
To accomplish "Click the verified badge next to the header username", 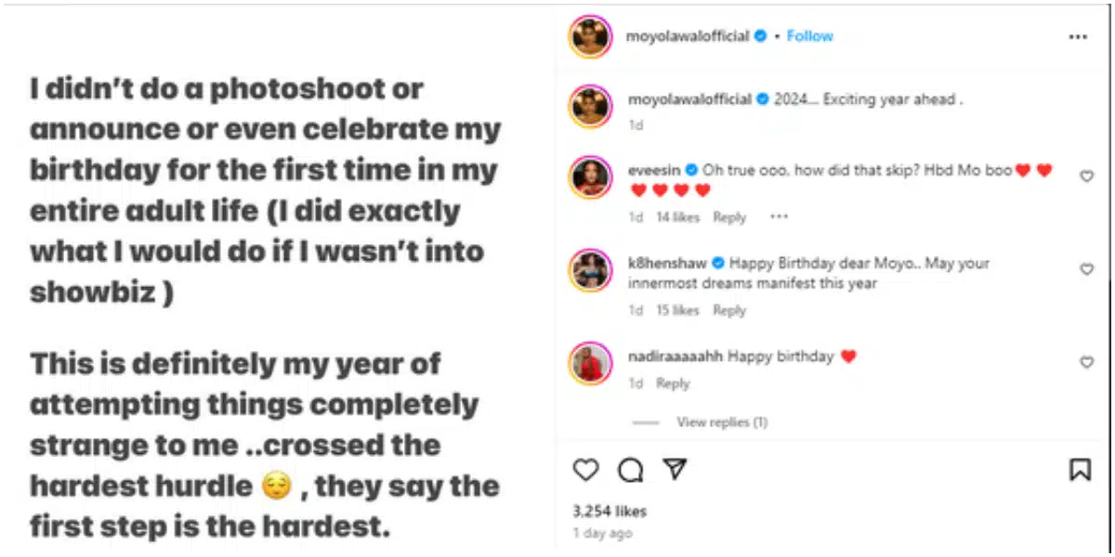I will (x=760, y=36).
